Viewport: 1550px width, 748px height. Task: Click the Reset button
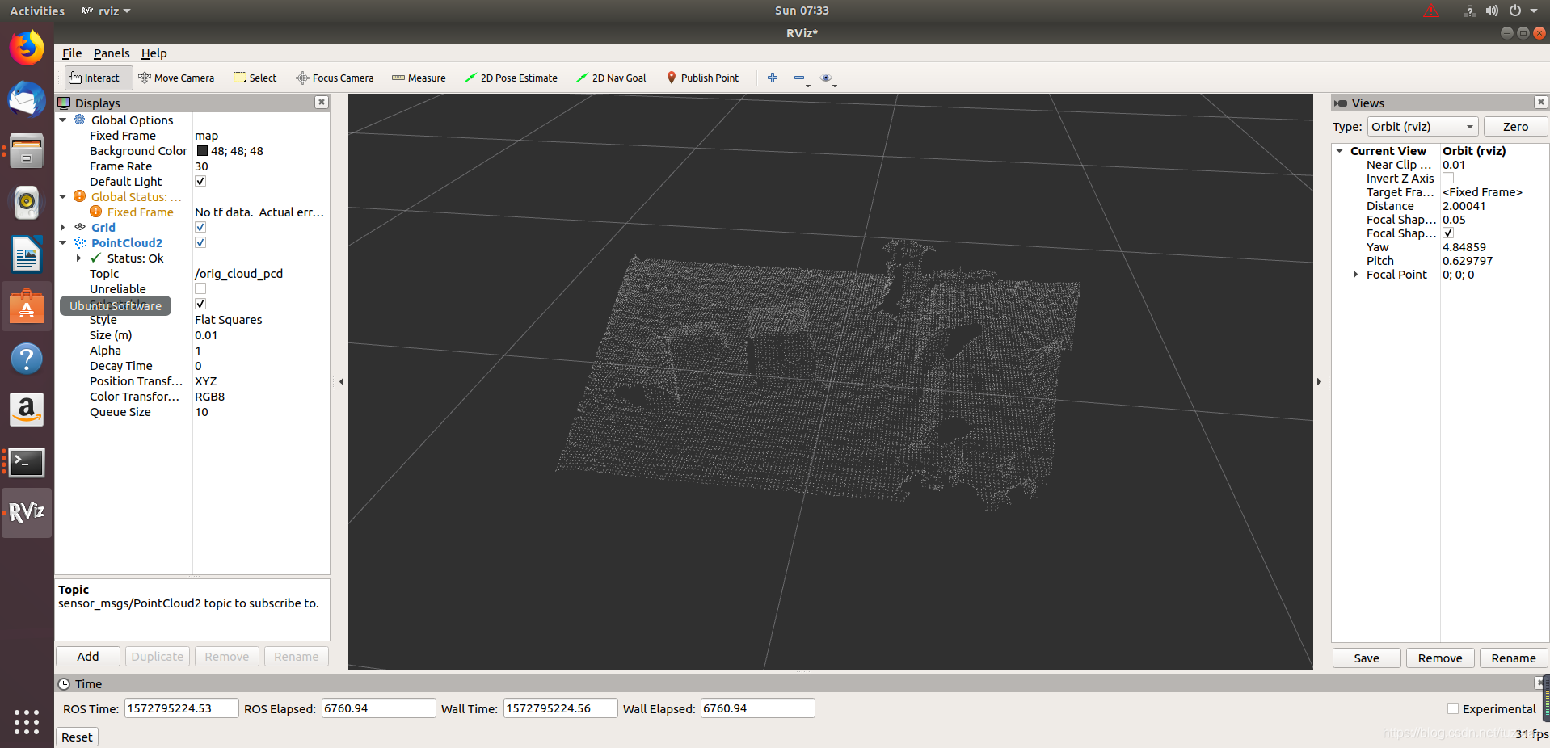(77, 737)
